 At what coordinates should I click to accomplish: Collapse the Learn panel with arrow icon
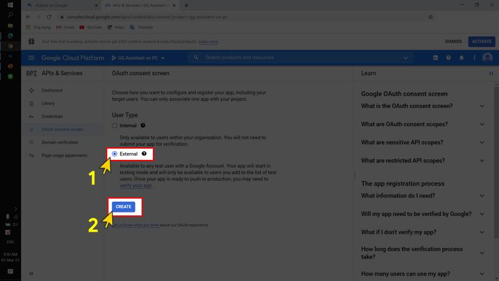[491, 73]
